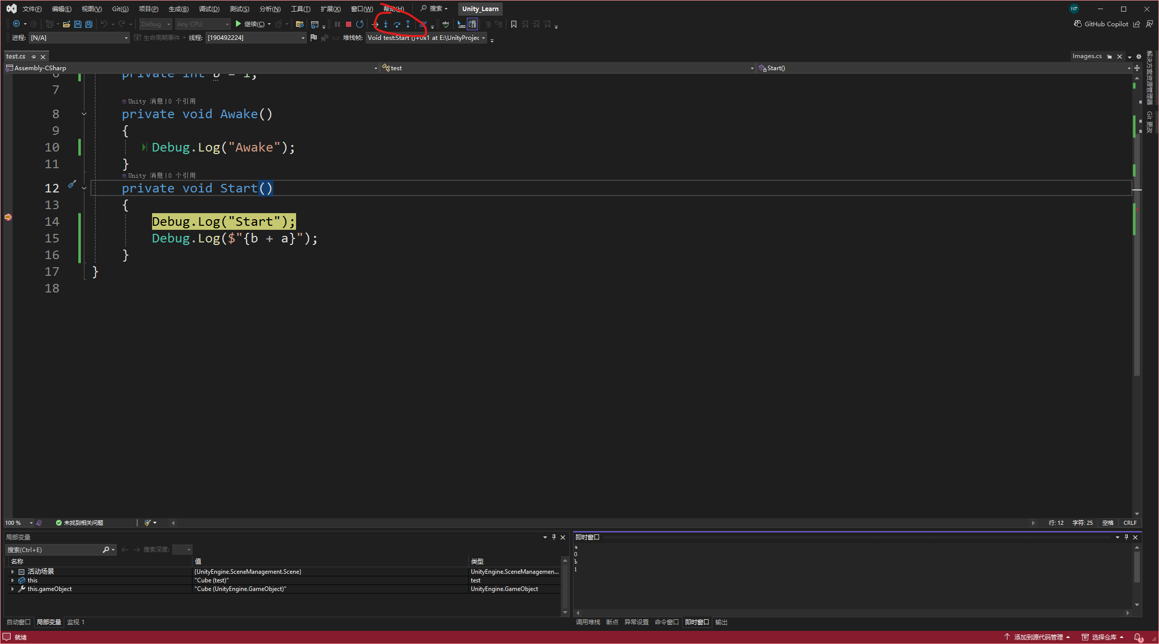Viewport: 1159px width, 644px height.
Task: Click the Step Into arrow icon
Action: 385,24
